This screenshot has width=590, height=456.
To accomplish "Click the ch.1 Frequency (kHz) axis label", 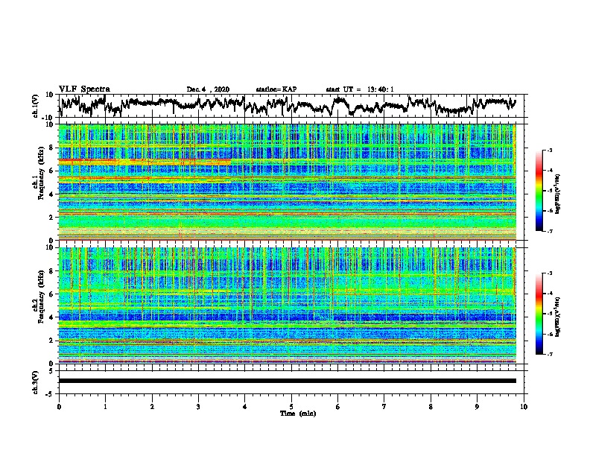I will (x=39, y=173).
